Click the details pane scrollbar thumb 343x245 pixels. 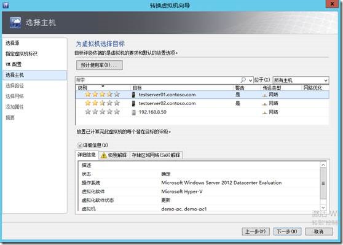point(323,184)
